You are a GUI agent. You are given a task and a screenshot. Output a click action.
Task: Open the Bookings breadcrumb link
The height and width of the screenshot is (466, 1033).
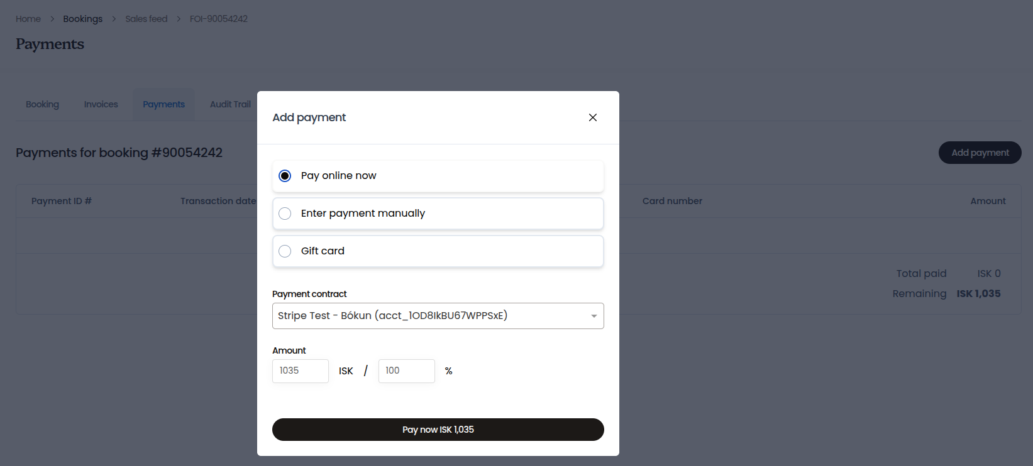coord(82,19)
